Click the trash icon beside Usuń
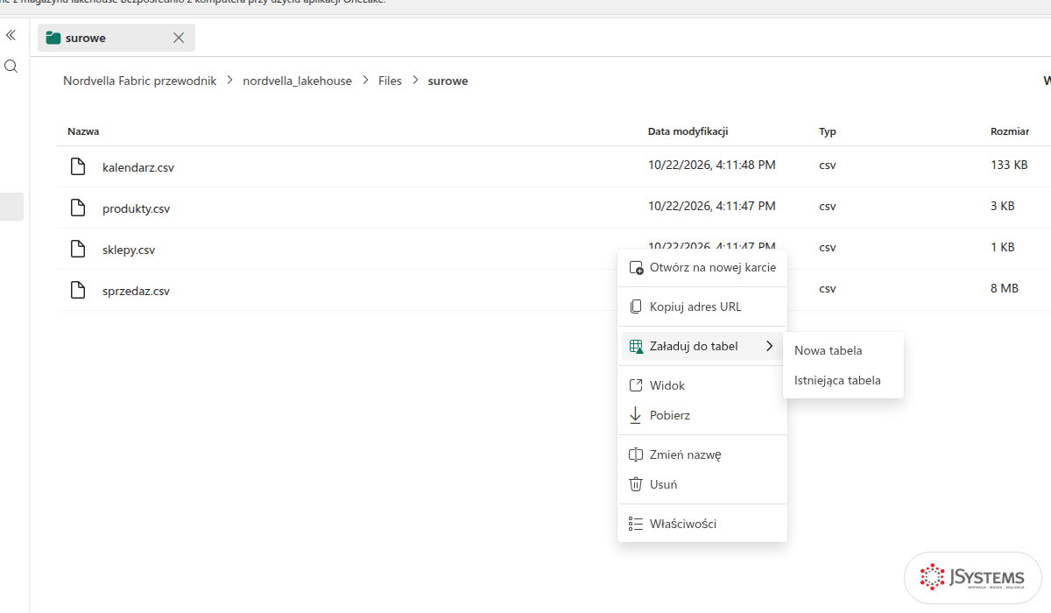This screenshot has height=613, width=1051. click(637, 484)
